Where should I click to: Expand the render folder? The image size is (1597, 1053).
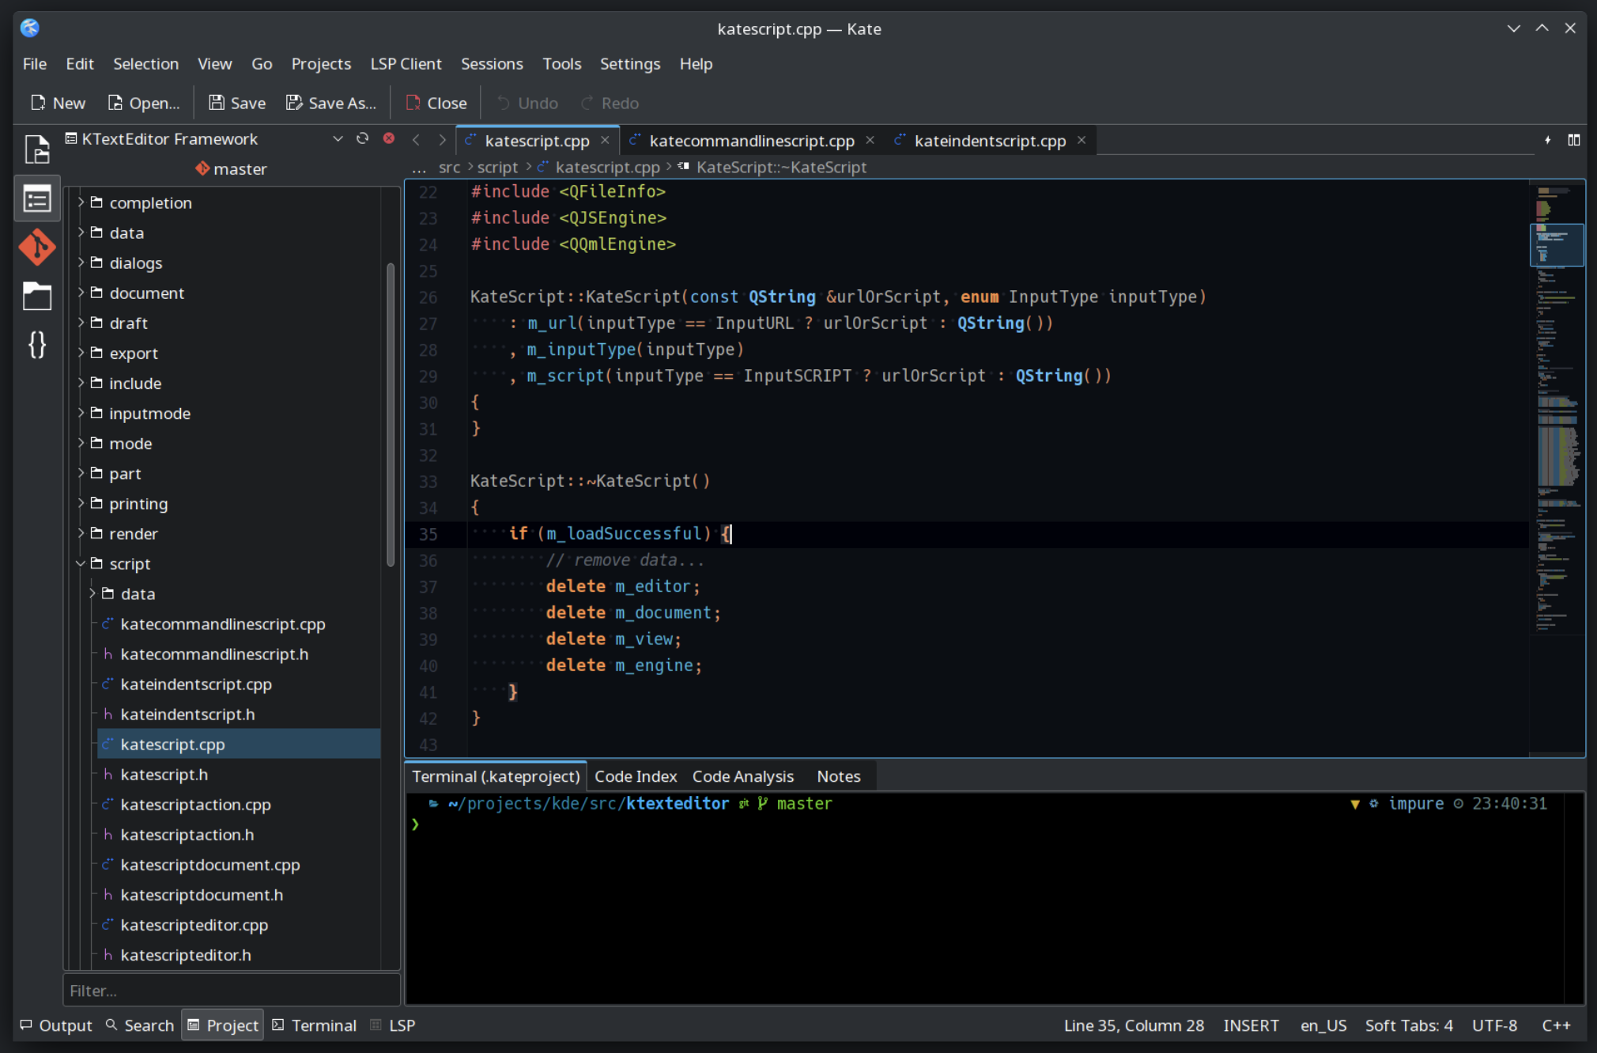81,534
